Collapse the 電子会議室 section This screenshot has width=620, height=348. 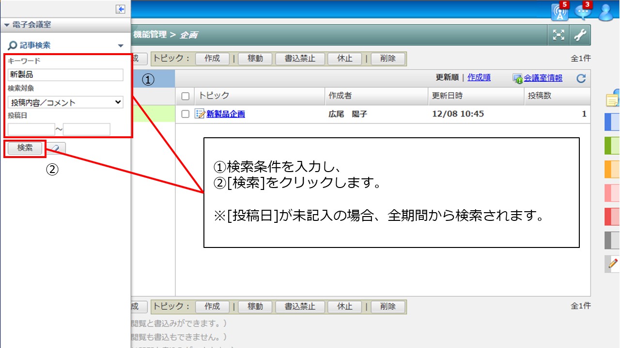coord(7,25)
